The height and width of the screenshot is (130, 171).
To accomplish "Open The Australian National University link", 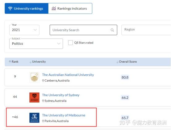I will [x=68, y=75].
